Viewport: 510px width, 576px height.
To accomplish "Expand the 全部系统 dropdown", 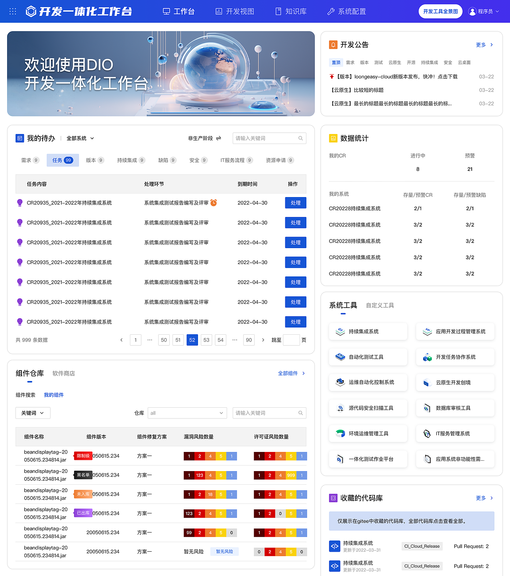I will point(80,138).
